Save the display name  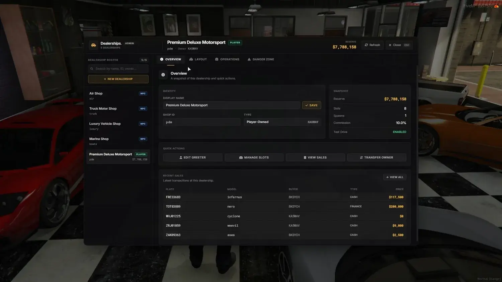tap(312, 105)
